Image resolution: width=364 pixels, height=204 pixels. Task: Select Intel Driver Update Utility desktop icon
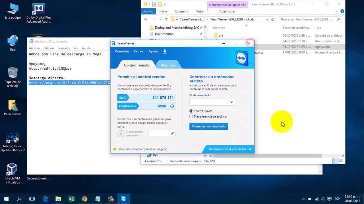tap(13, 143)
